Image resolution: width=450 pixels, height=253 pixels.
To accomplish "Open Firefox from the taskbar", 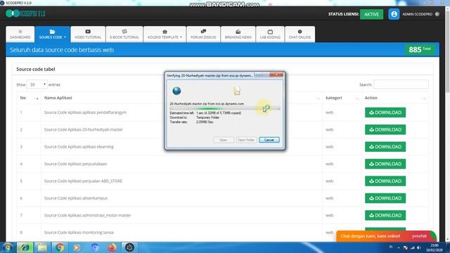I will [112, 247].
